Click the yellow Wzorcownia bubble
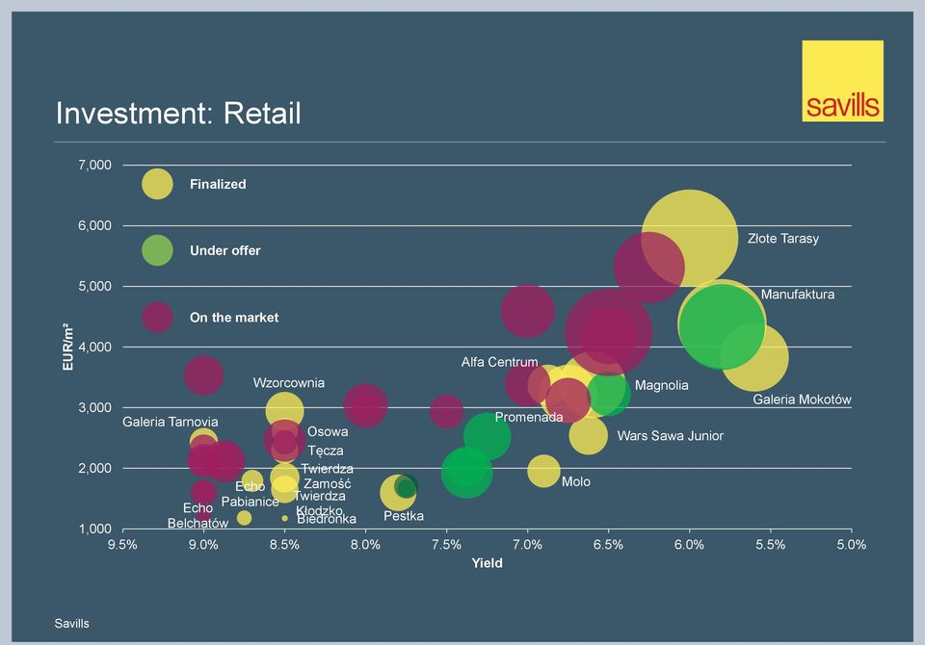The height and width of the screenshot is (645, 925). click(284, 410)
